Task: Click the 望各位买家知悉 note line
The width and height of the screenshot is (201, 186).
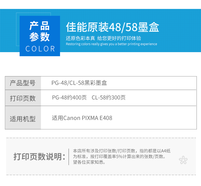Action: coord(89,162)
